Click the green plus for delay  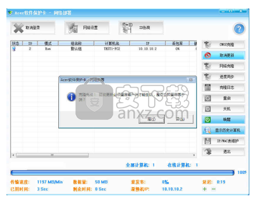click(204, 189)
